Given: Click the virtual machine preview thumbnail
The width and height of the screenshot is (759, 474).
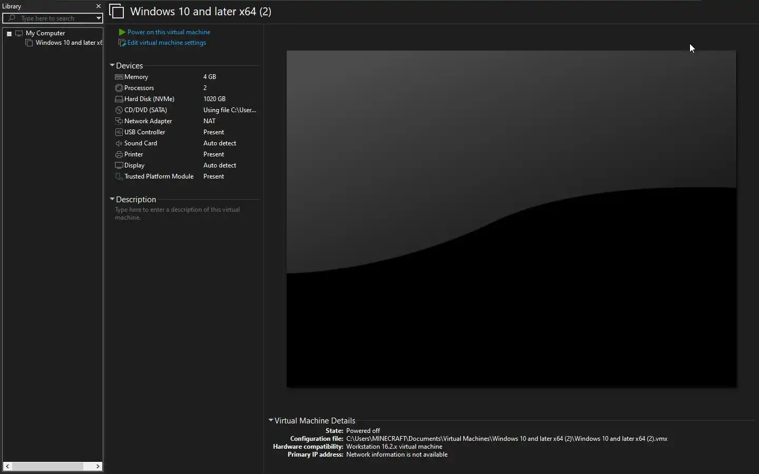Looking at the screenshot, I should tap(511, 219).
